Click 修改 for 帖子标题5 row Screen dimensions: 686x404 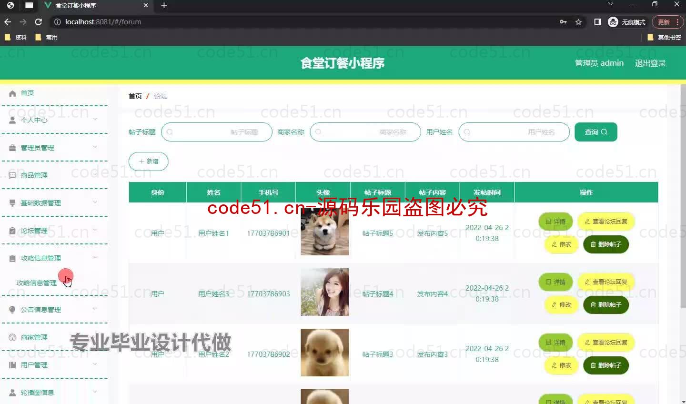point(561,244)
